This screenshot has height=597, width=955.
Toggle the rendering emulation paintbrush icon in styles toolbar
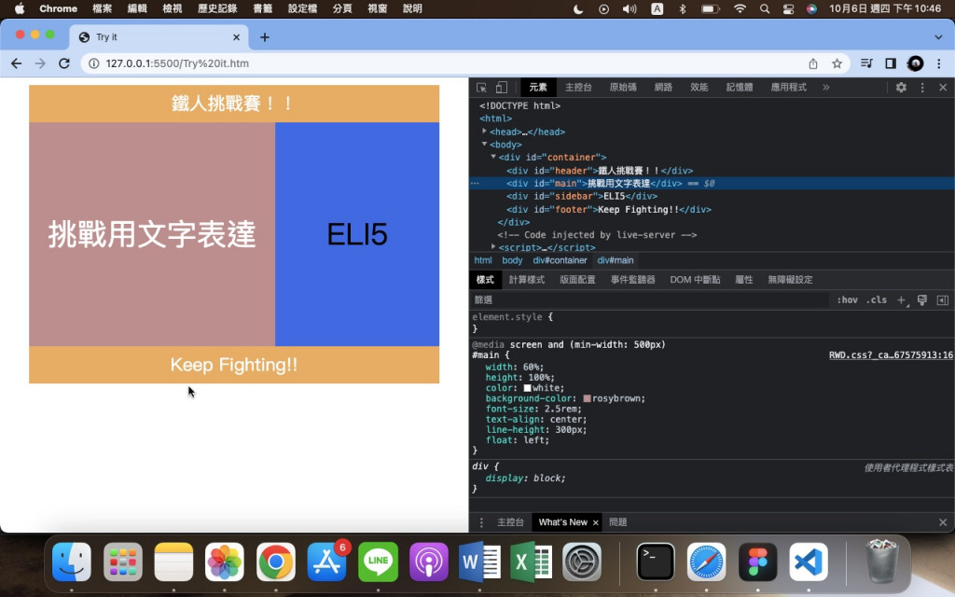(x=922, y=299)
